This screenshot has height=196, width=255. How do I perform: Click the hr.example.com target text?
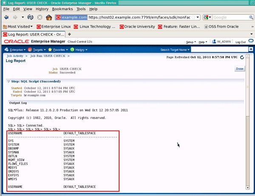click(x=35, y=95)
